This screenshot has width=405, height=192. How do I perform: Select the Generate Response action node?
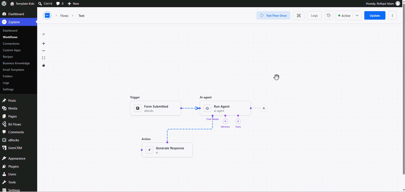click(167, 150)
